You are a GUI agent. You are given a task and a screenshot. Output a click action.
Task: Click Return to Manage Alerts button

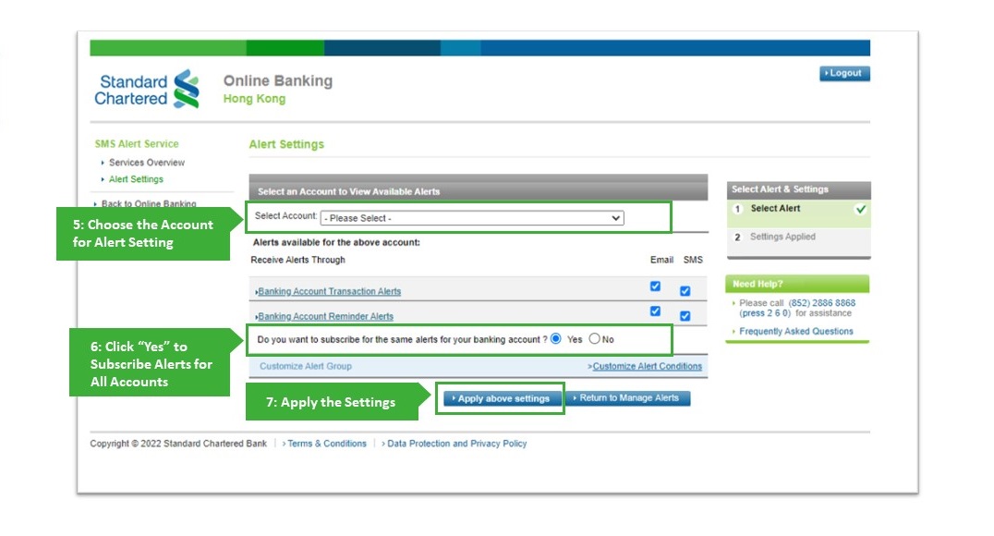coord(627,399)
